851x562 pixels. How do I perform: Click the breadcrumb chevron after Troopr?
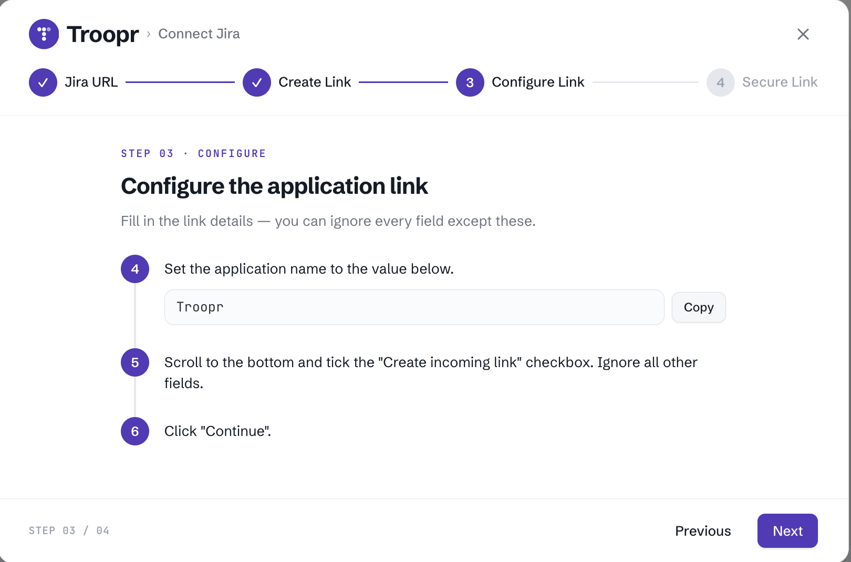[149, 34]
